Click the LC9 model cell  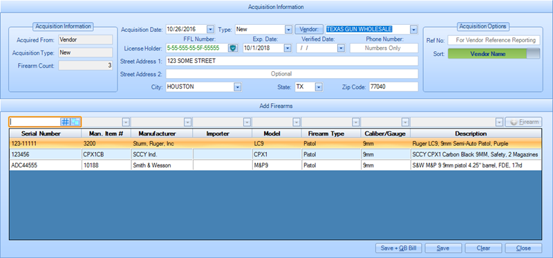point(277,144)
